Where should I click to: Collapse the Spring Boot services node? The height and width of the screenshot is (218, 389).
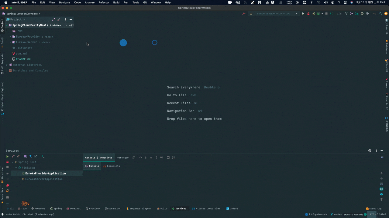pyautogui.click(x=12, y=162)
